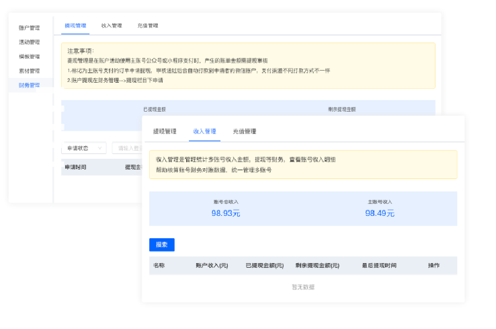The width and height of the screenshot is (496, 329).
Task: Click the 申请时间 column header in back window
Action: tap(75, 168)
